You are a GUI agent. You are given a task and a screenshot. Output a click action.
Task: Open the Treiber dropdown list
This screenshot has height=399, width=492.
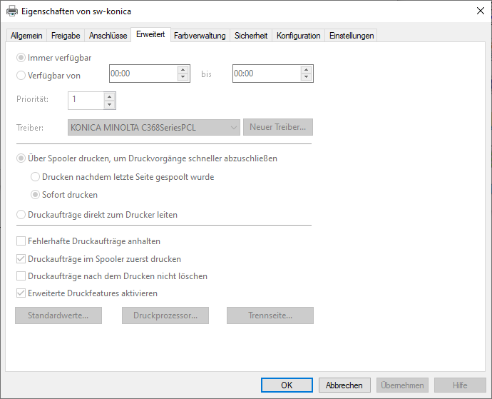pos(234,128)
